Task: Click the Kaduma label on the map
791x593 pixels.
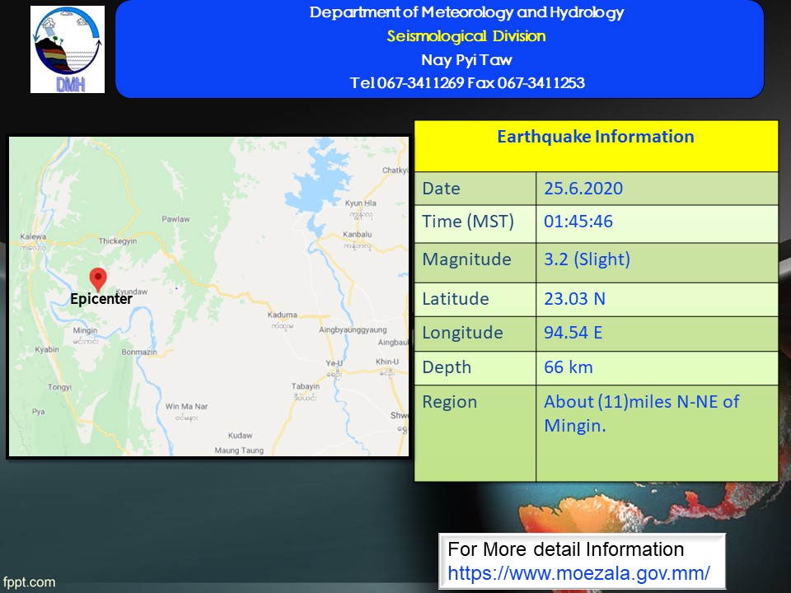Action: (x=283, y=315)
